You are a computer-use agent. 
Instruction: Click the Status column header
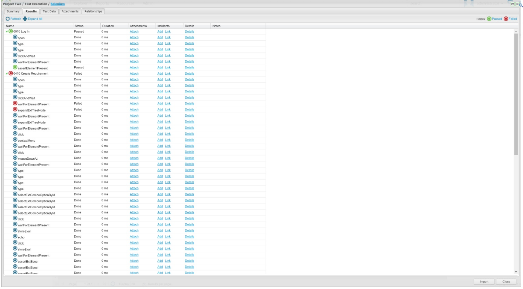(x=79, y=26)
